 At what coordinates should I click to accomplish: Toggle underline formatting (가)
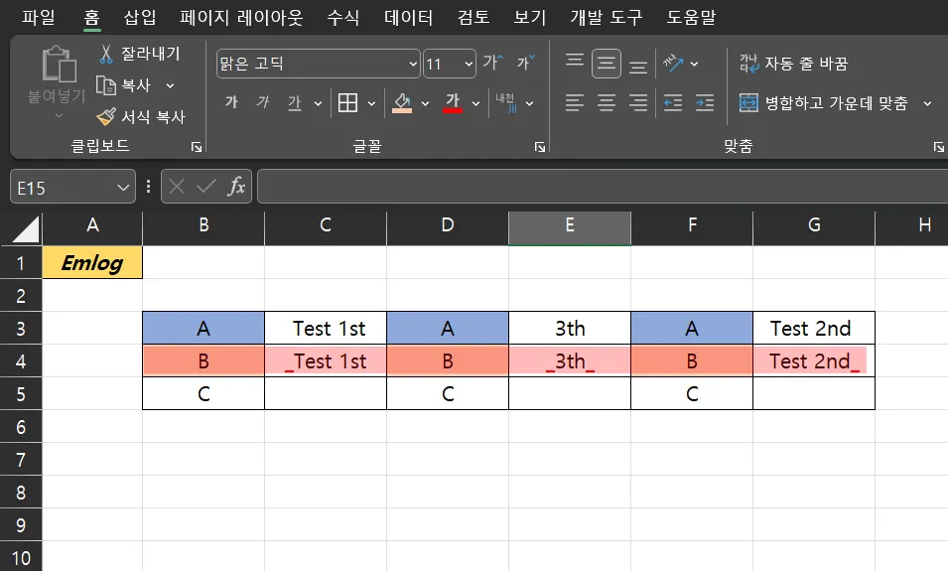click(295, 103)
